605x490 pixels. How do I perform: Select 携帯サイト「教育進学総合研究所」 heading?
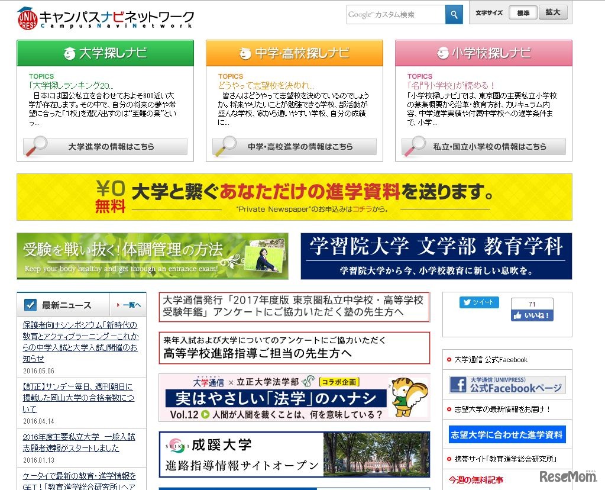click(x=506, y=459)
